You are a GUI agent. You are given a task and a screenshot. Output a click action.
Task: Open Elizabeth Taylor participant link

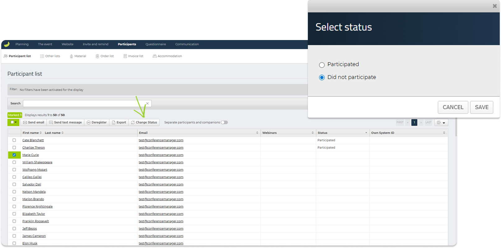tap(34, 214)
